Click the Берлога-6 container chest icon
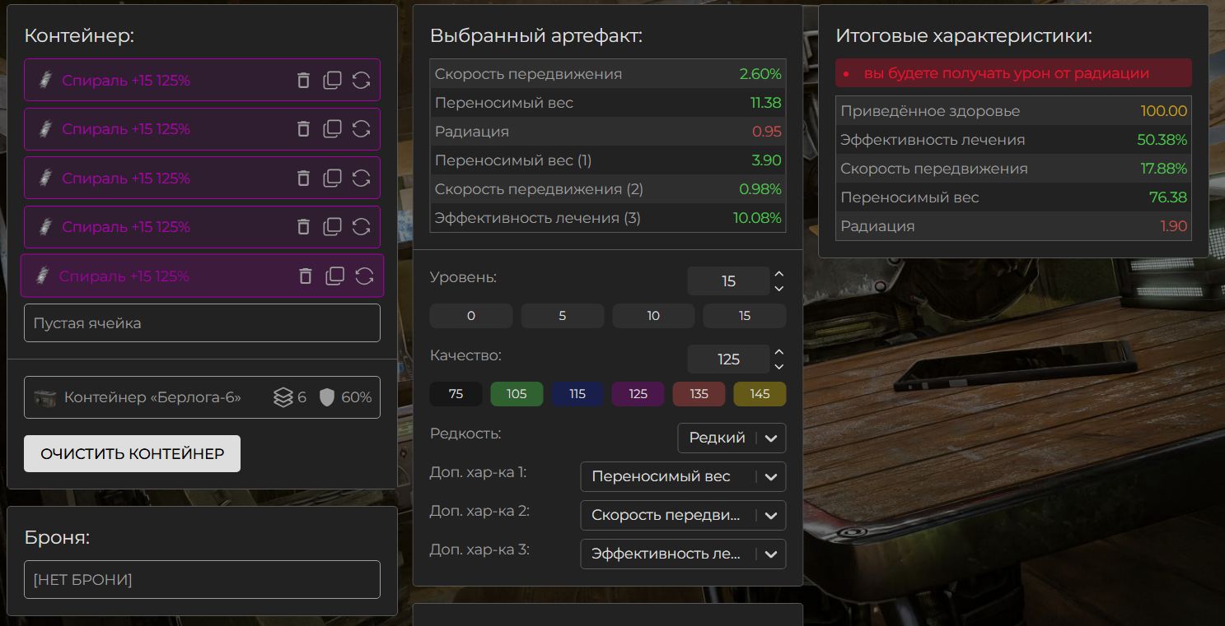The width and height of the screenshot is (1225, 626). point(44,397)
